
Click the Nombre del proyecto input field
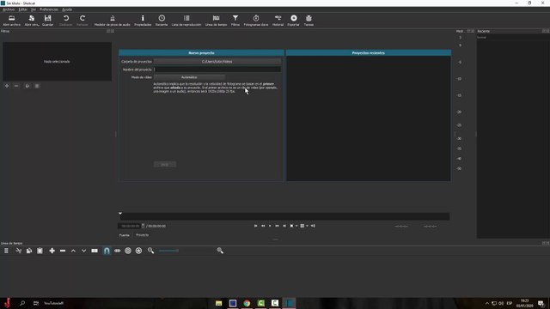pyautogui.click(x=217, y=70)
